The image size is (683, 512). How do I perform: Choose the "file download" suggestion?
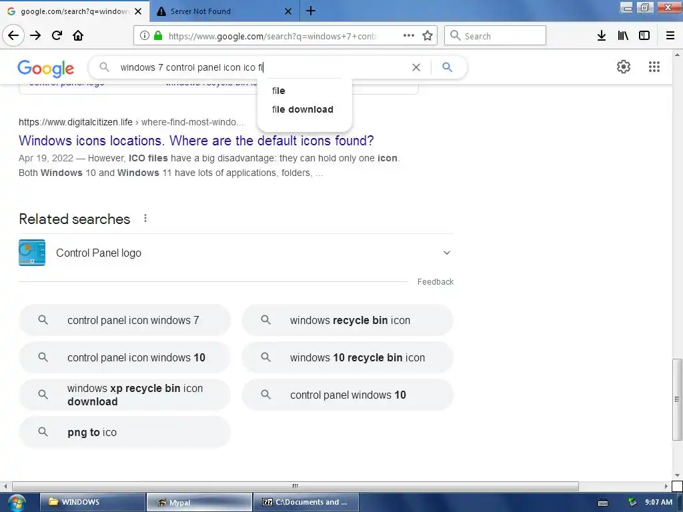pos(304,109)
